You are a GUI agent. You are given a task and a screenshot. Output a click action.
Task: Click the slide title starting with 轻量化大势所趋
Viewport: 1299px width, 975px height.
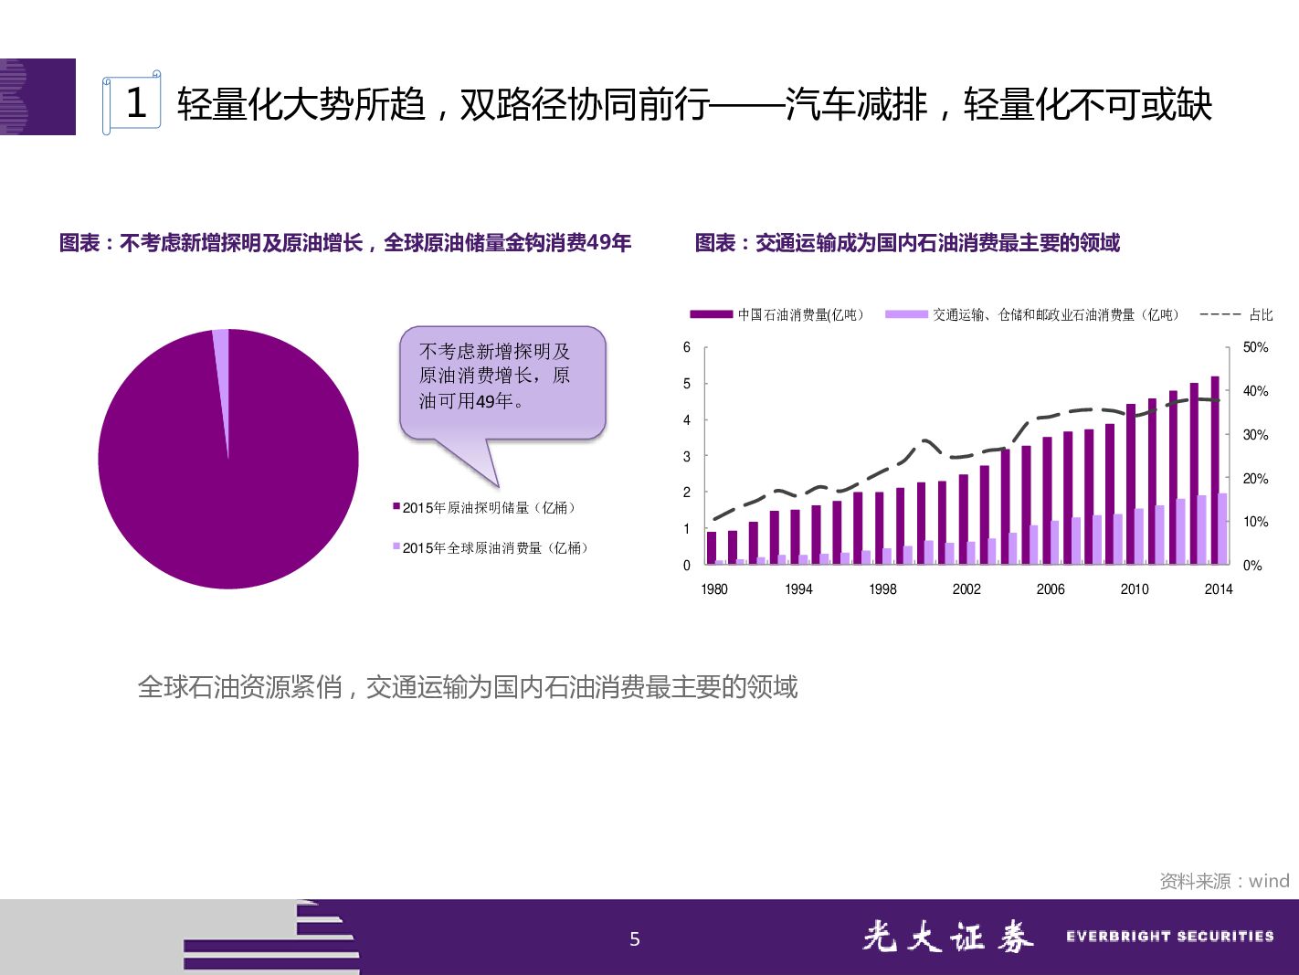click(694, 104)
